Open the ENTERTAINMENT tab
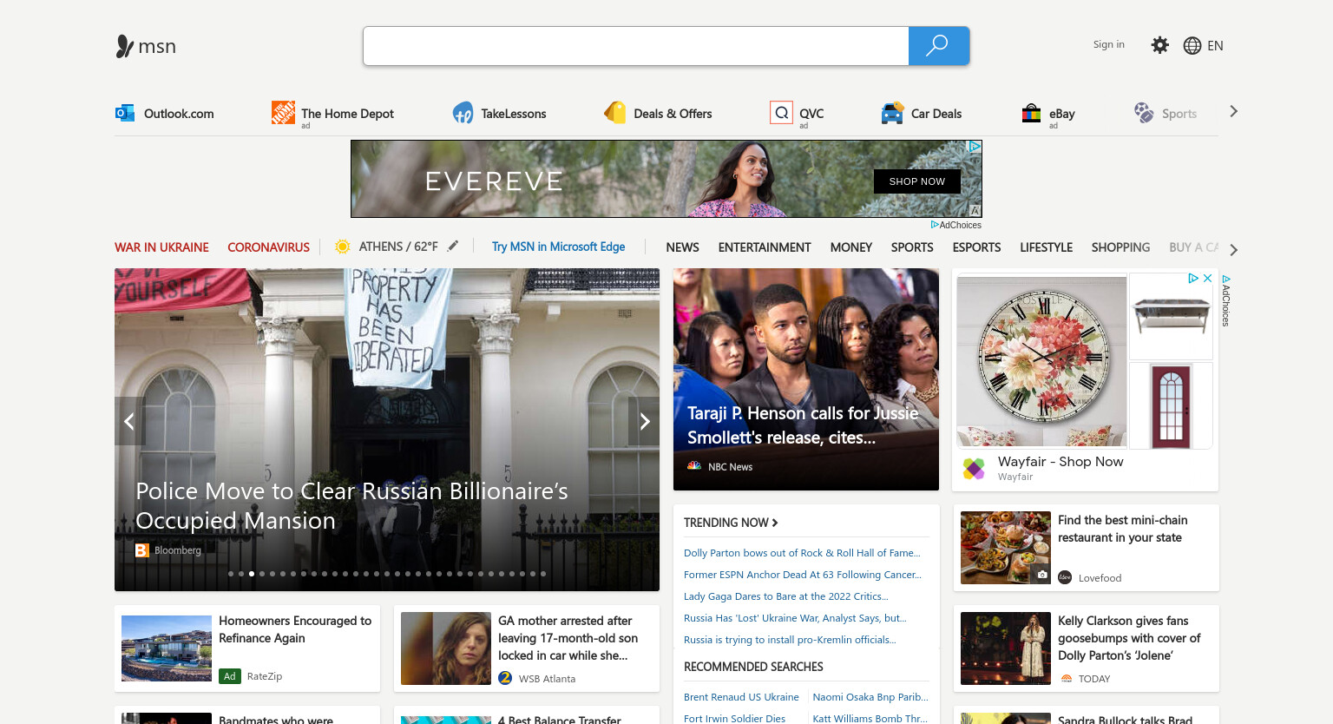The width and height of the screenshot is (1333, 724). 765,247
